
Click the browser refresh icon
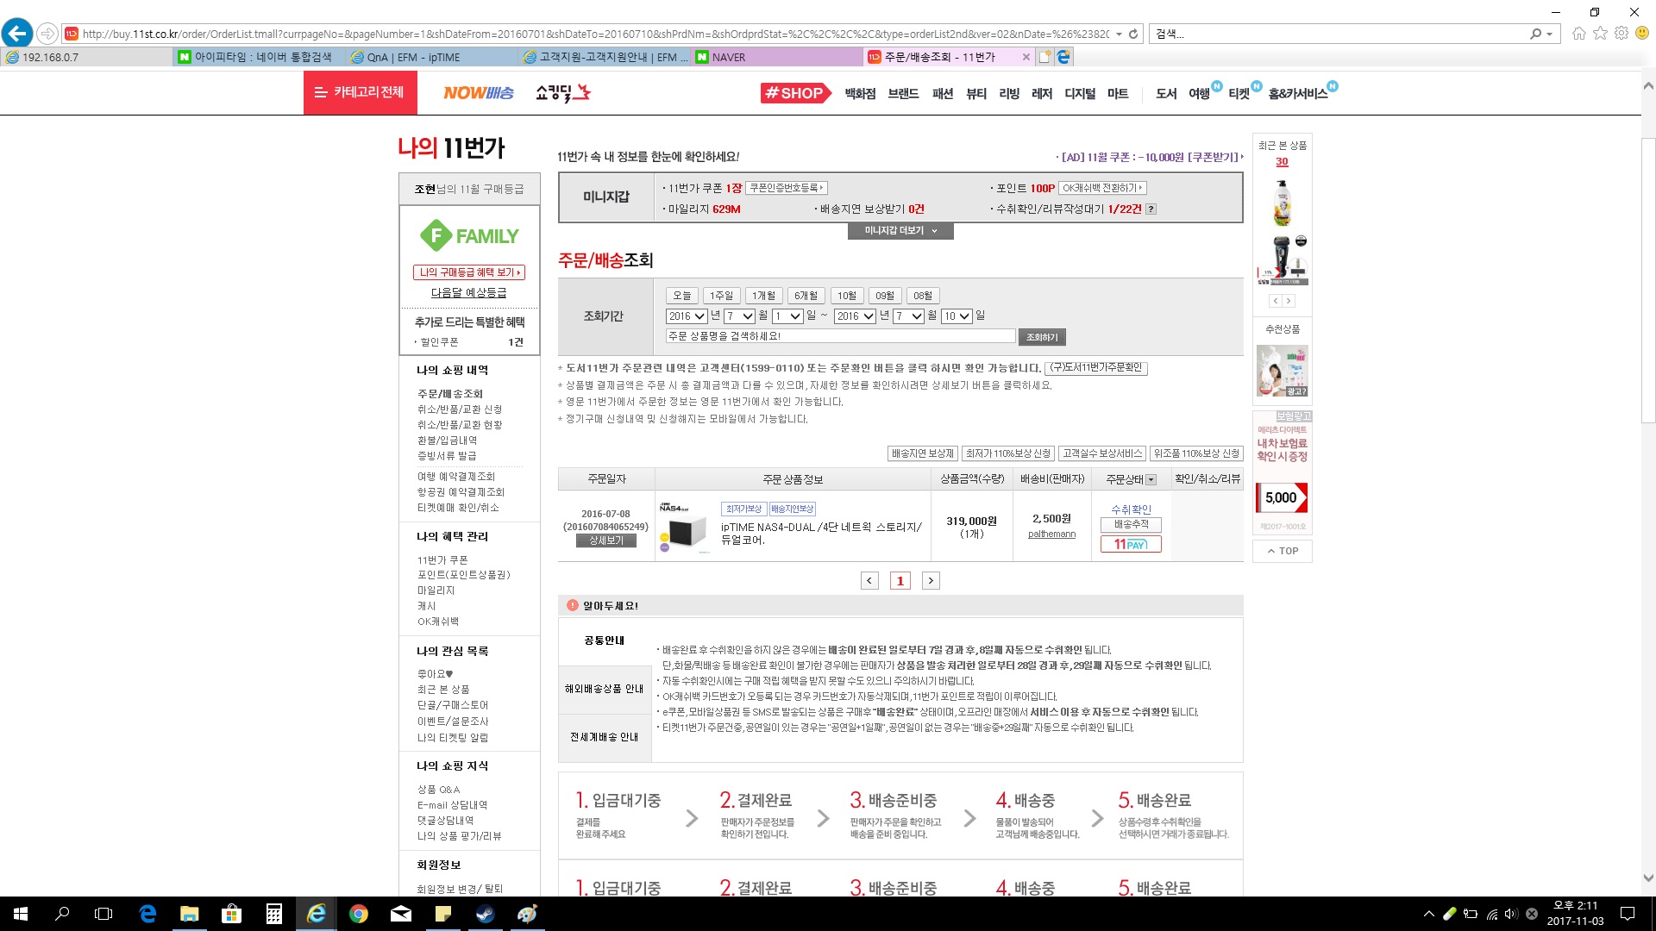click(1133, 34)
